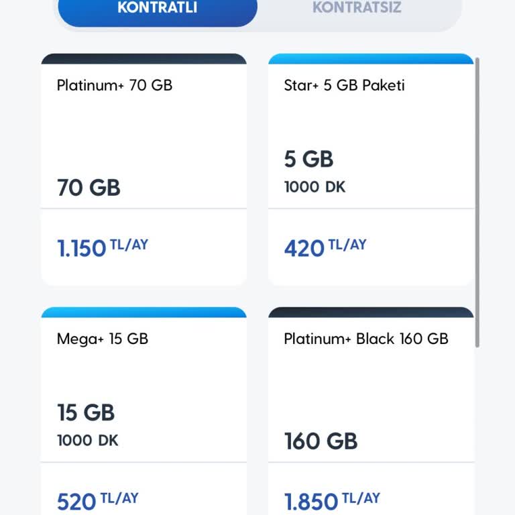Click the 70 GB data amount

[89, 187]
